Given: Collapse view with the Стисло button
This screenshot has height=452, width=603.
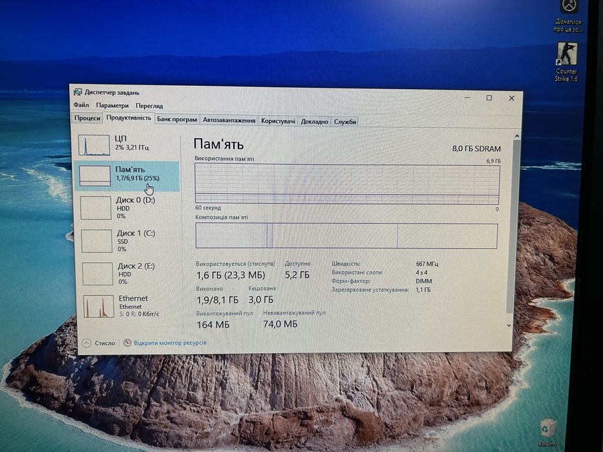Looking at the screenshot, I should coord(100,343).
